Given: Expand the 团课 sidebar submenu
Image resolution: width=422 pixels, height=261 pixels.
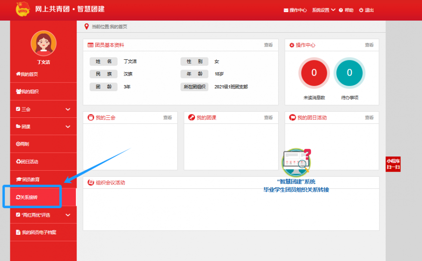Looking at the screenshot, I should coord(68,127).
